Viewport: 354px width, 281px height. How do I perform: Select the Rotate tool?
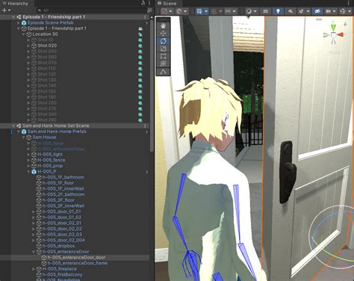[163, 41]
